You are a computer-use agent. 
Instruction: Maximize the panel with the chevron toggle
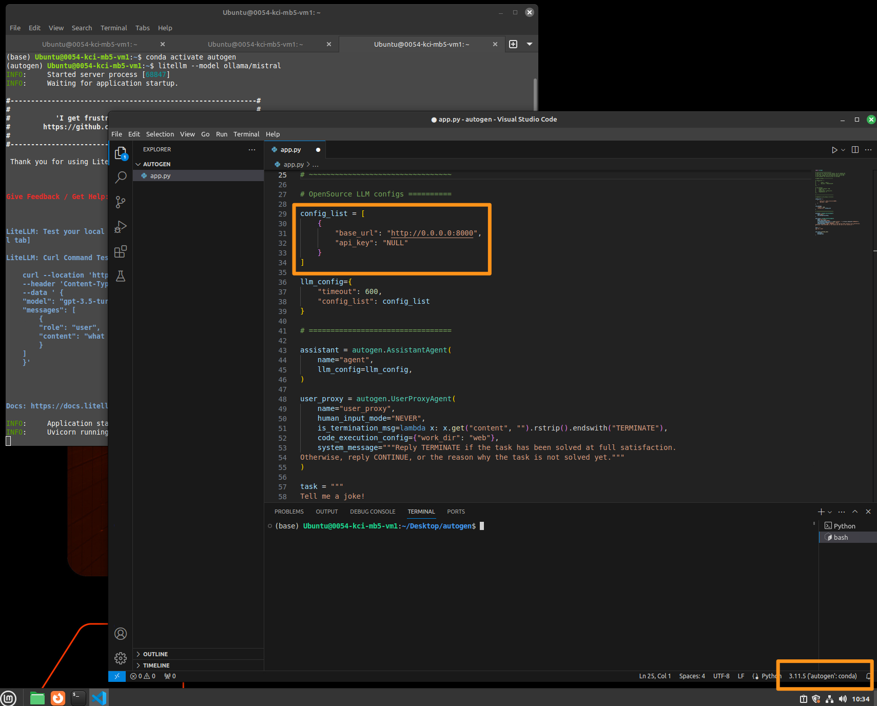[854, 512]
